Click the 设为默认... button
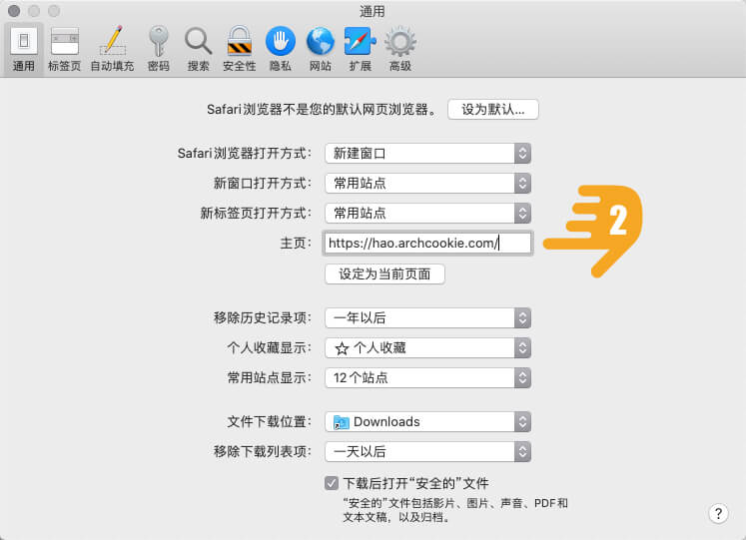Screen dimensions: 746x540 tap(493, 110)
